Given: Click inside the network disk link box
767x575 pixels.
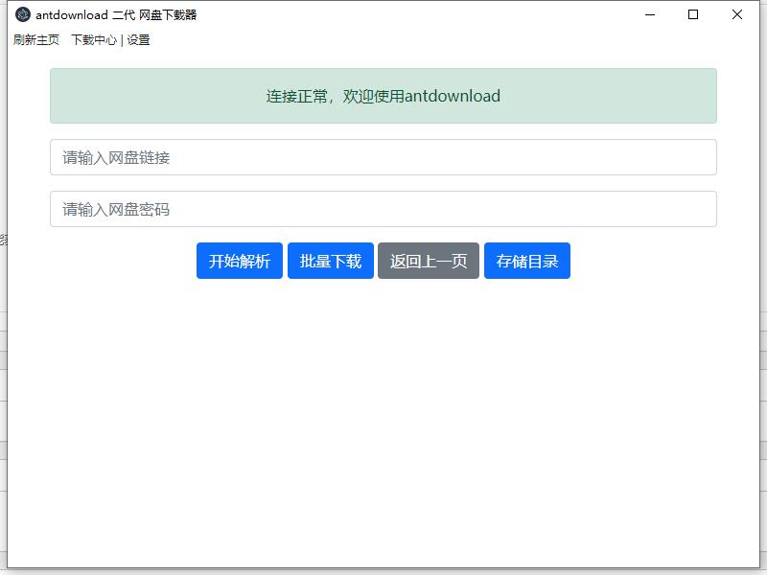Looking at the screenshot, I should (383, 156).
